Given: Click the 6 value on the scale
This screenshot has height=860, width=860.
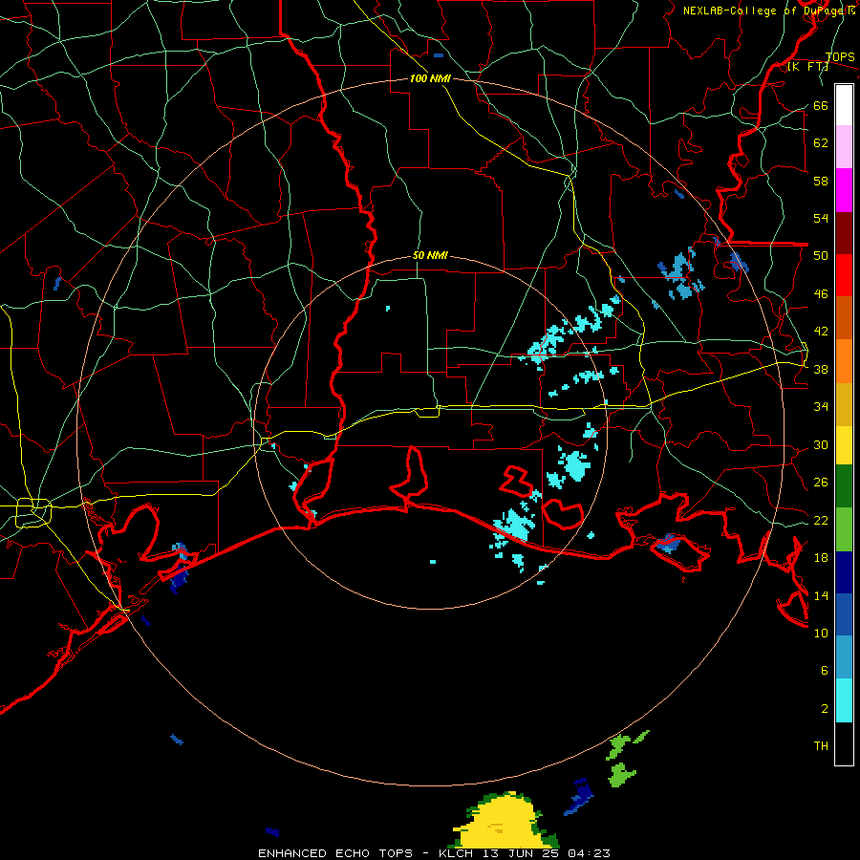Looking at the screenshot, I should click(825, 671).
